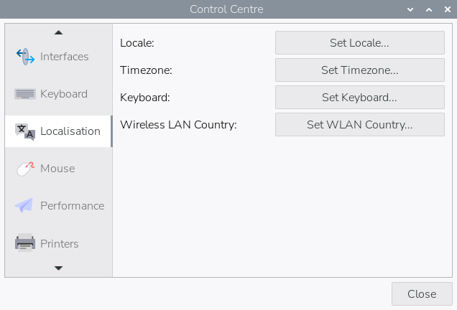Viewport: 457px width, 310px height.
Task: Open Set WLAN Country dialog
Action: click(359, 124)
